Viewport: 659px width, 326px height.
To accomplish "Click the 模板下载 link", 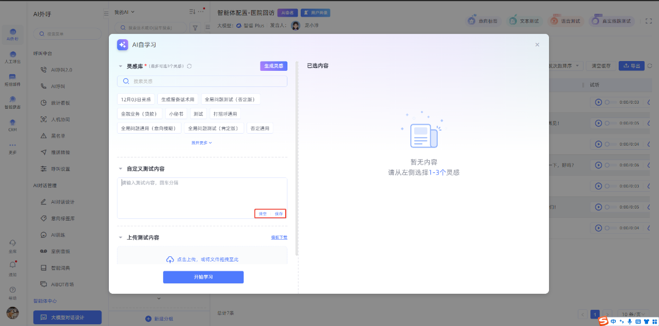I will pos(279,237).
